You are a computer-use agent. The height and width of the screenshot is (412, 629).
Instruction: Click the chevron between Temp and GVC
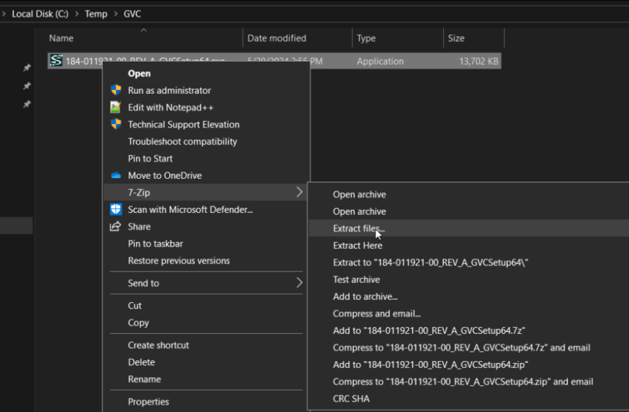(116, 13)
